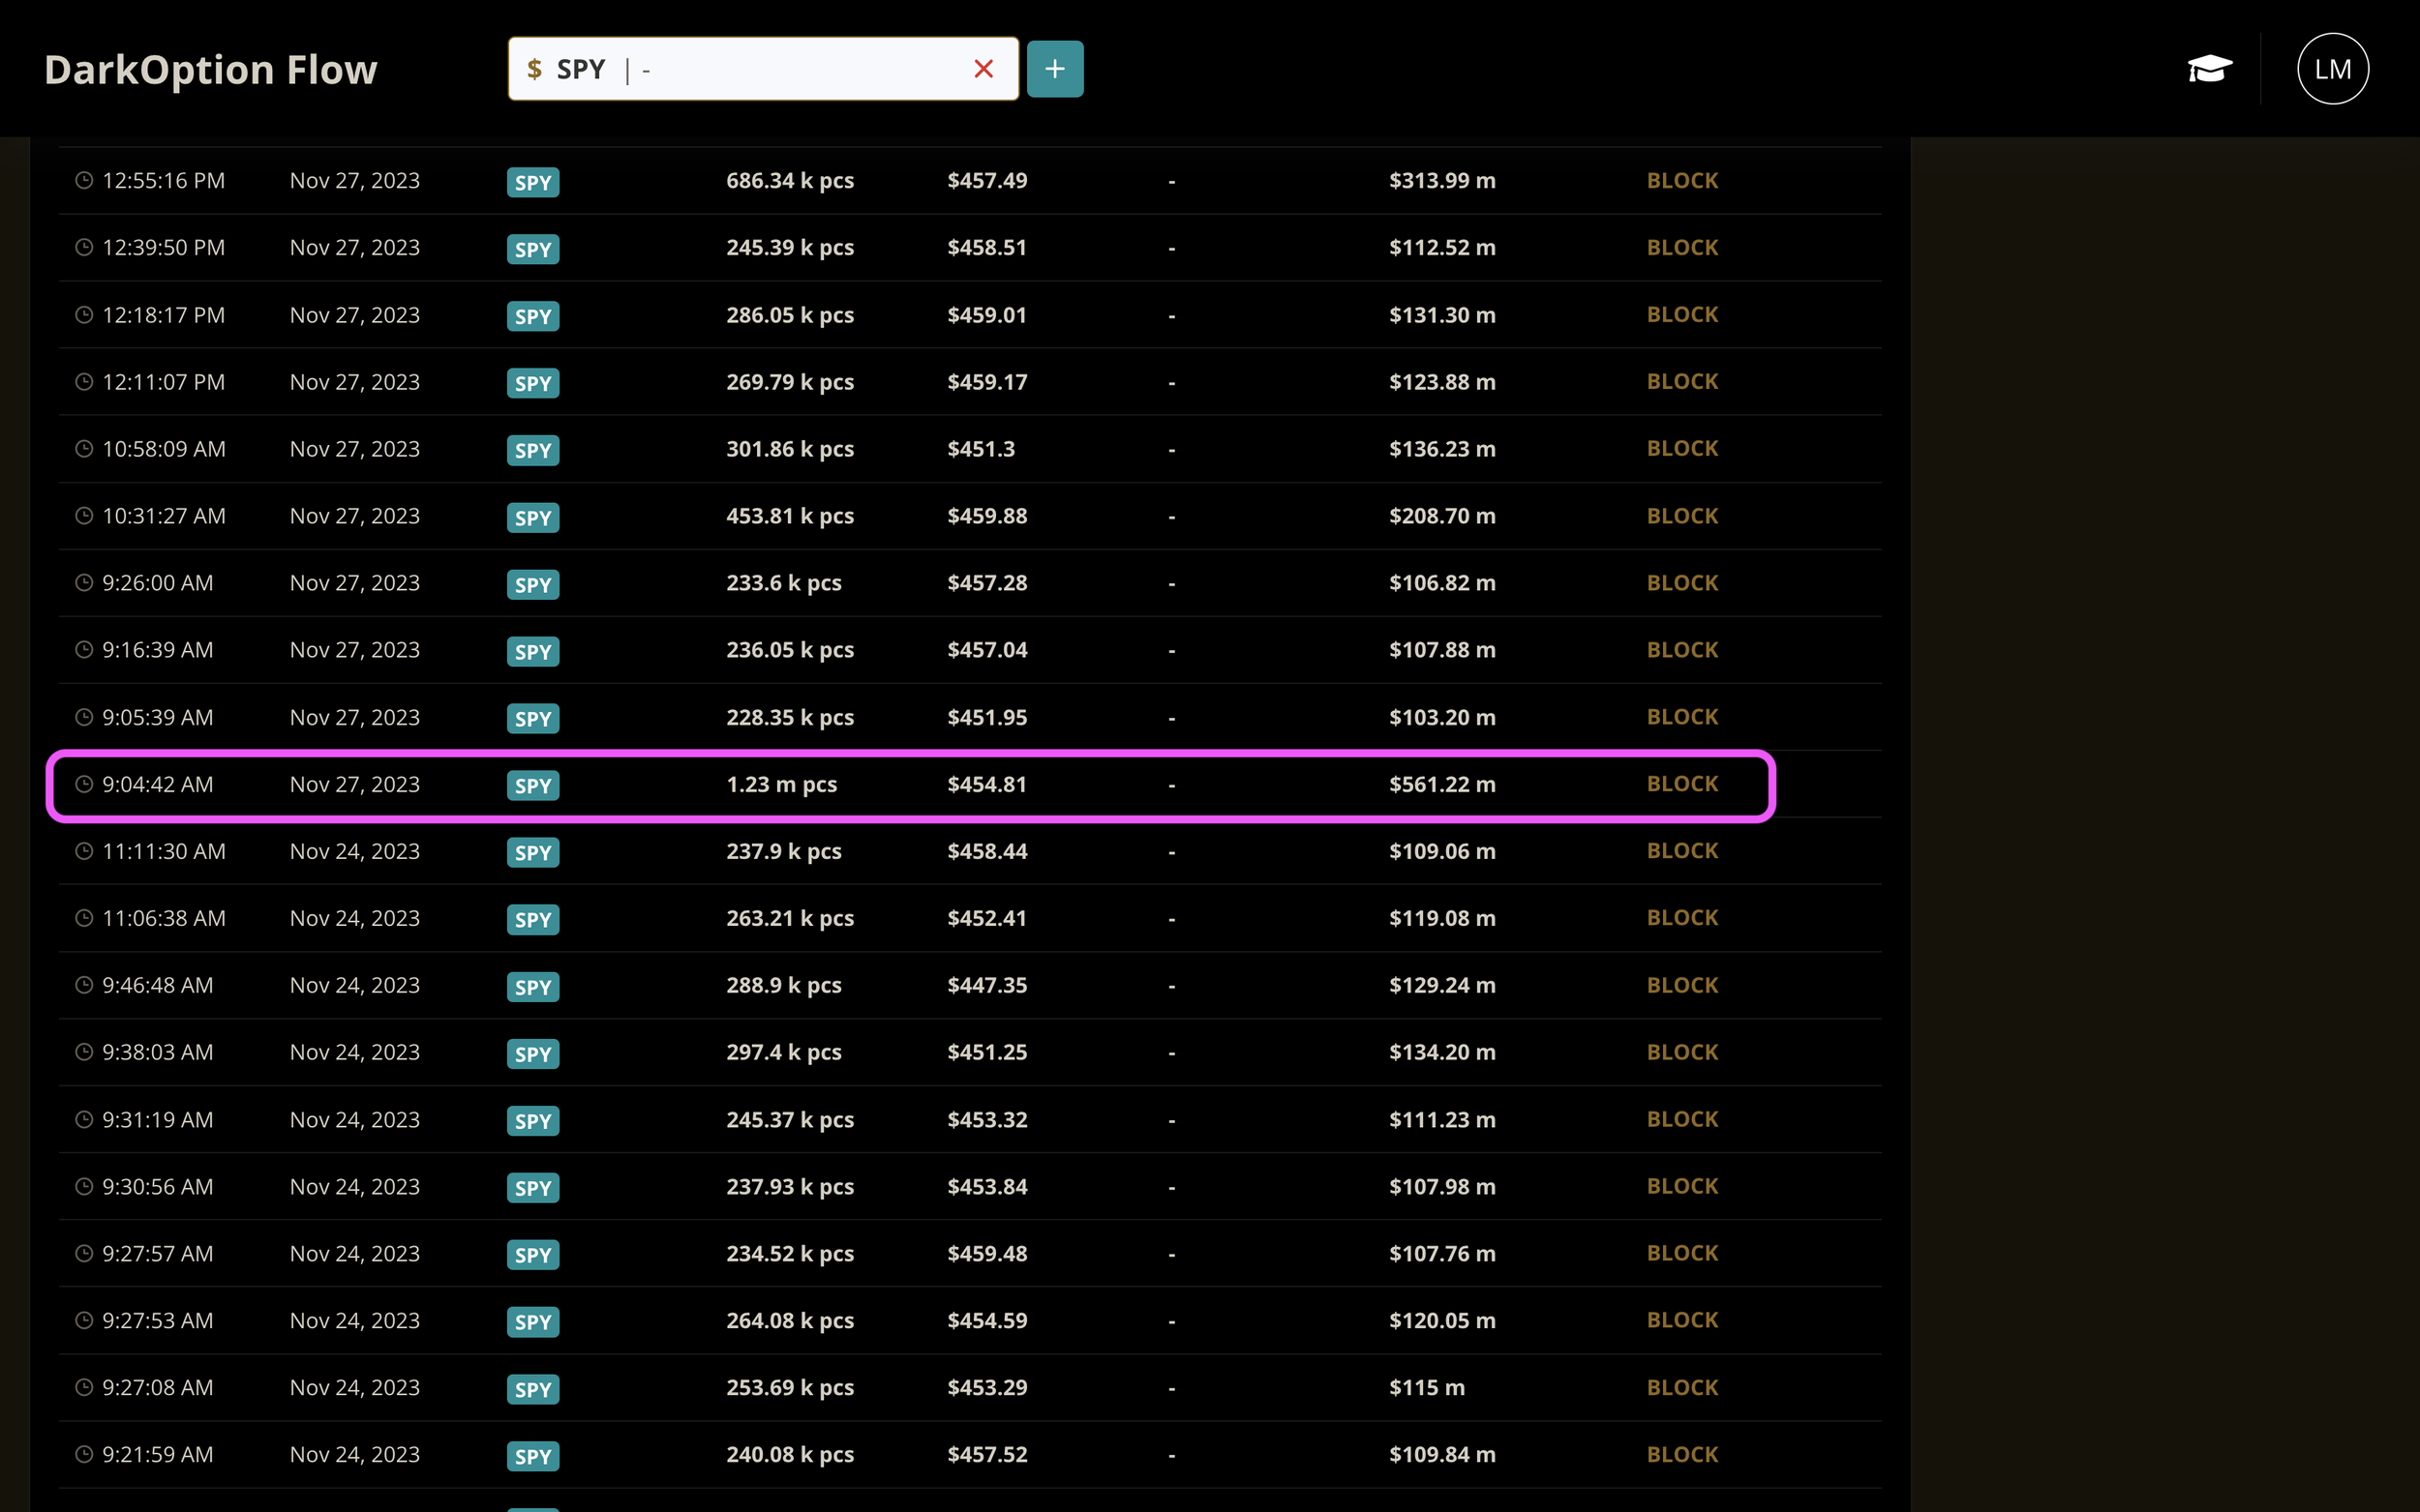The height and width of the screenshot is (1512, 2420).
Task: Click DarkOption Flow logo title
Action: [x=211, y=70]
